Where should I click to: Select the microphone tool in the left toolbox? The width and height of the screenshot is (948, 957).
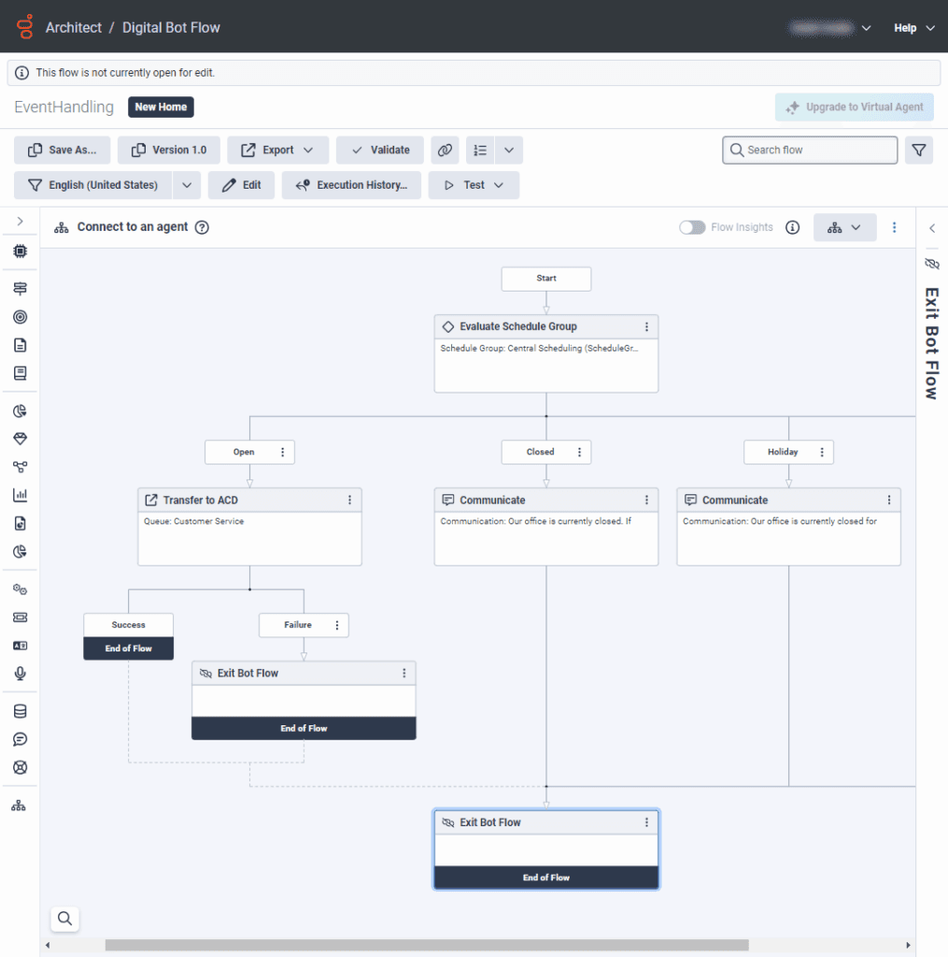19,673
